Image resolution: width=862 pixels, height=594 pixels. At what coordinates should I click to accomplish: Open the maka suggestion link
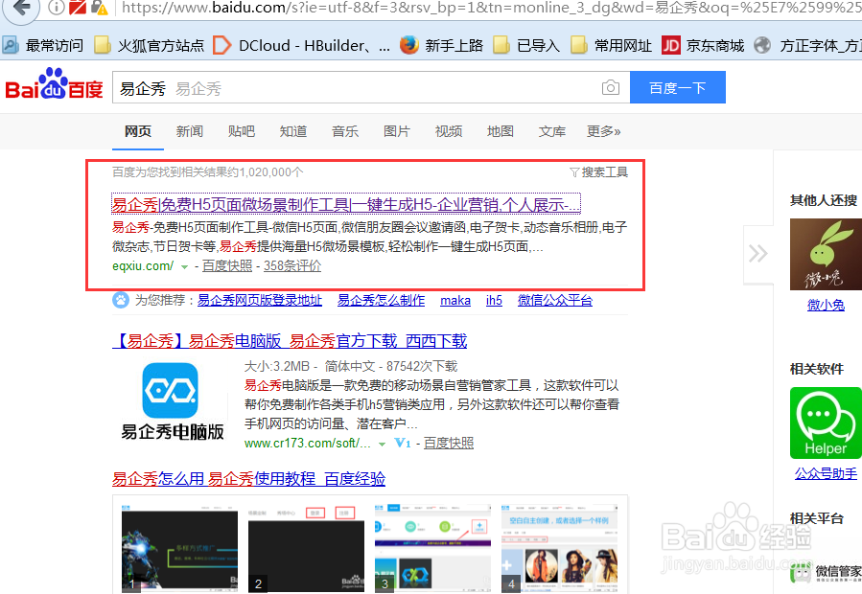pos(455,300)
